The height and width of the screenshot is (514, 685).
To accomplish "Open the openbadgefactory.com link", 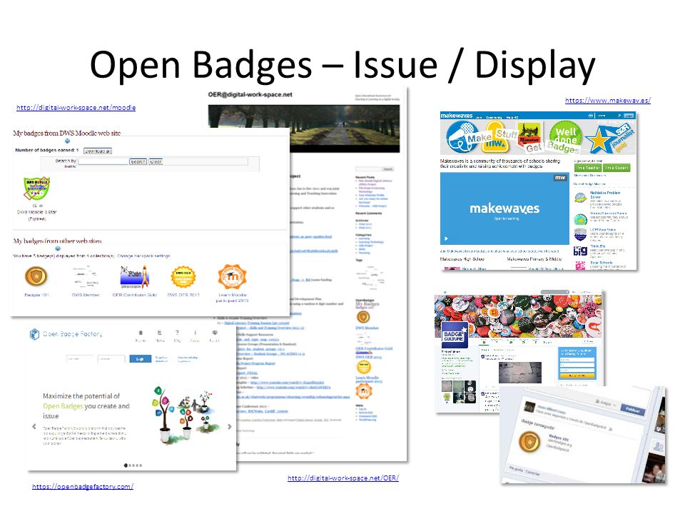I will (83, 486).
